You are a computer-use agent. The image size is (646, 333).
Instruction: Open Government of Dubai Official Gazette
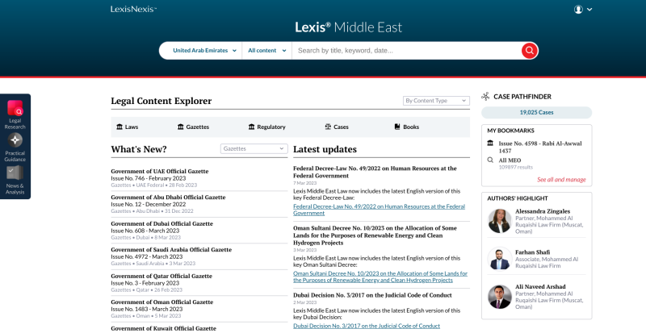[x=161, y=223]
